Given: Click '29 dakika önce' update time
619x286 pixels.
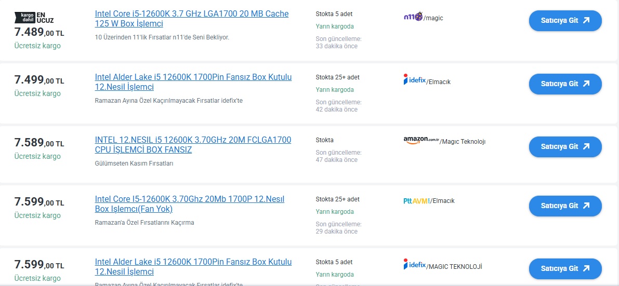Looking at the screenshot, I should [x=337, y=231].
